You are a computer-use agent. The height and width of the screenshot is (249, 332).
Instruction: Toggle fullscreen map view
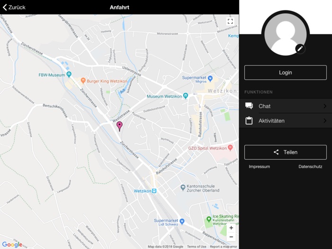coord(230,21)
